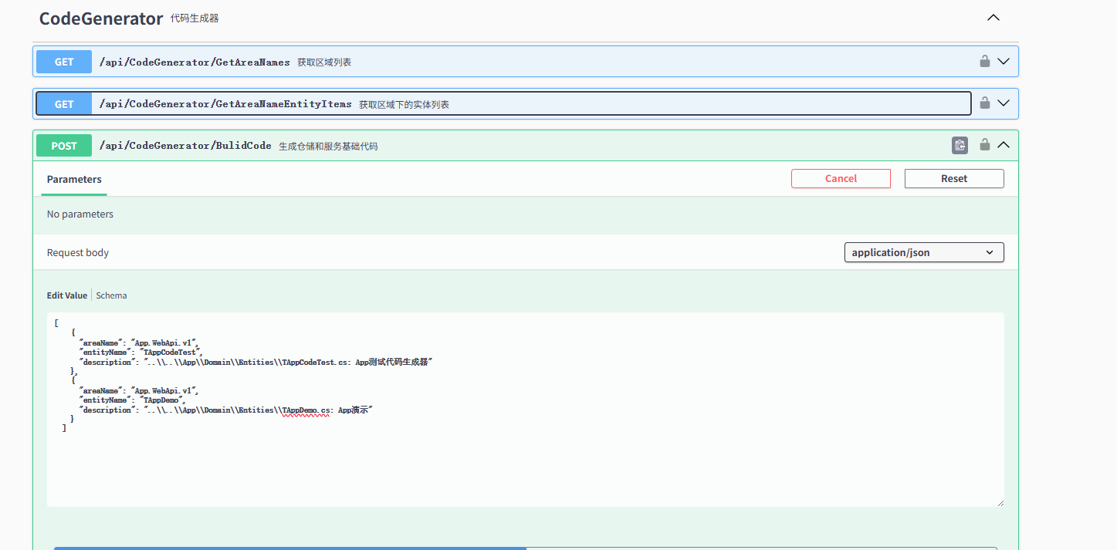Click the lock icon on the GetAreaNames row
Viewport: 1117px width, 550px height.
click(x=985, y=61)
